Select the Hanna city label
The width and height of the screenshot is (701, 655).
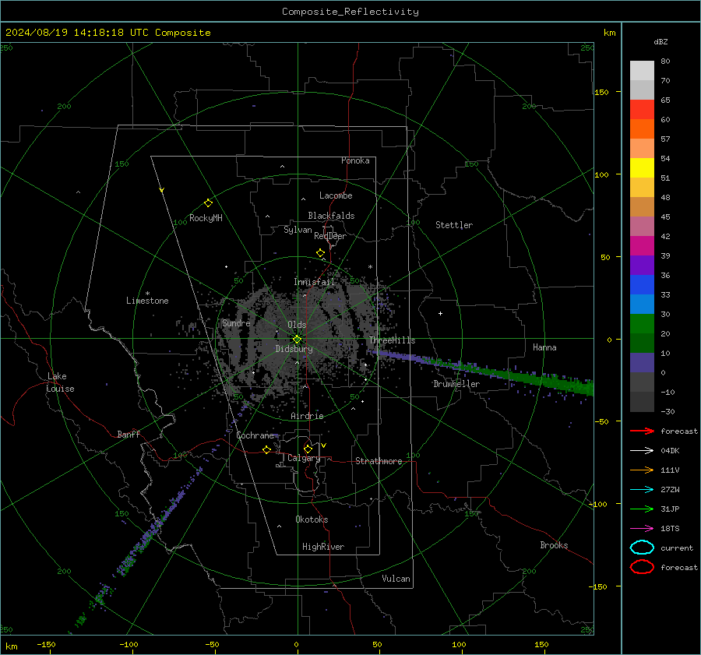coord(544,347)
